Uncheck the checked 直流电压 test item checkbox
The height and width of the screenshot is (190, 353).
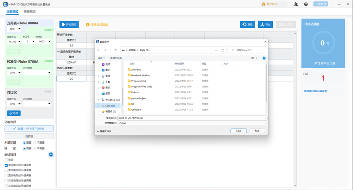6,165
